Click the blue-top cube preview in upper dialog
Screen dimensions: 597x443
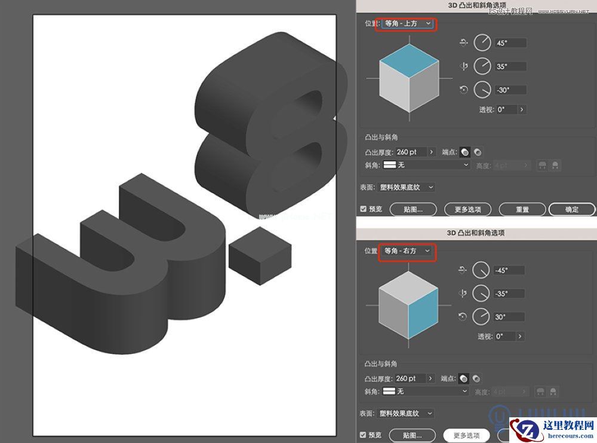pos(410,78)
